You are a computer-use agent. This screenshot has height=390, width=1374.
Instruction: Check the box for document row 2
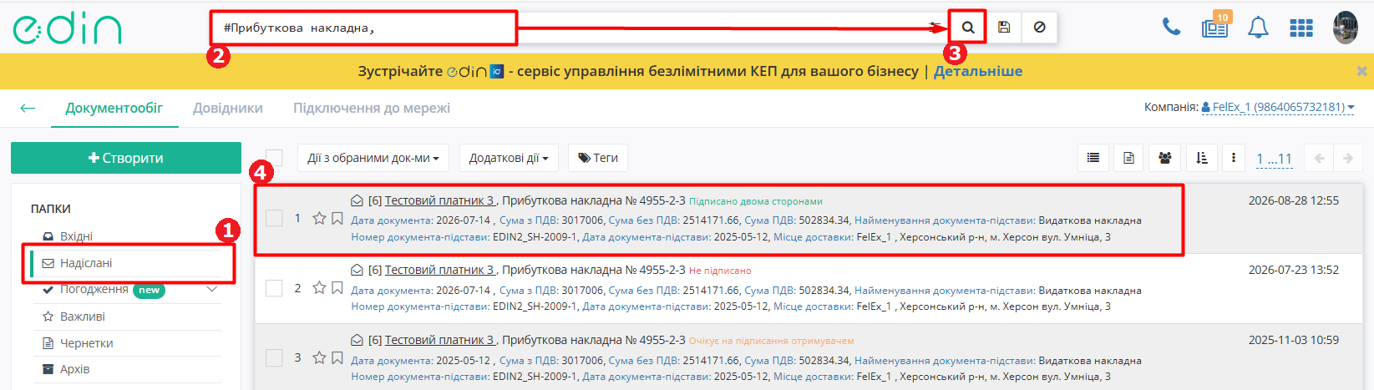274,288
